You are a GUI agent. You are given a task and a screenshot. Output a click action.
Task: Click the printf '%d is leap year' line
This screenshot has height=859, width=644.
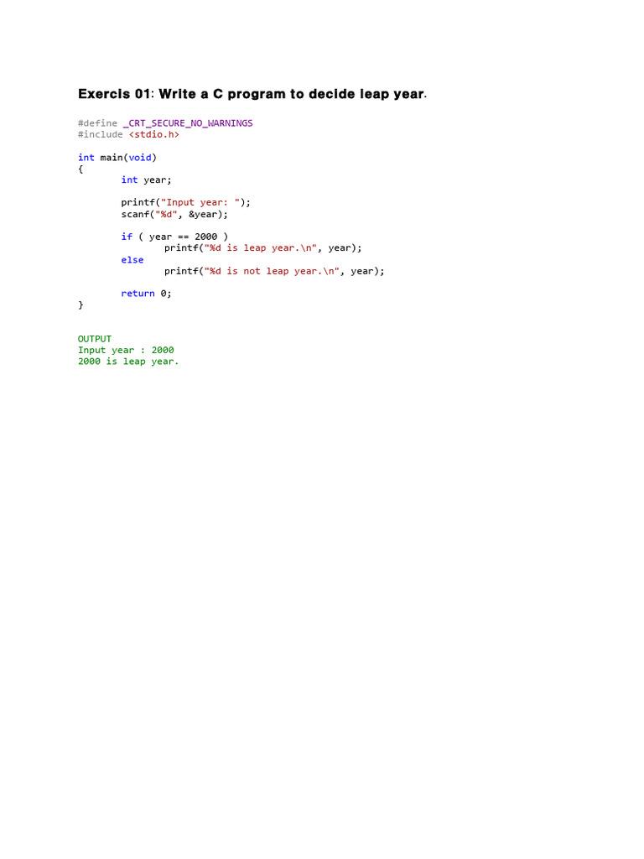(263, 248)
